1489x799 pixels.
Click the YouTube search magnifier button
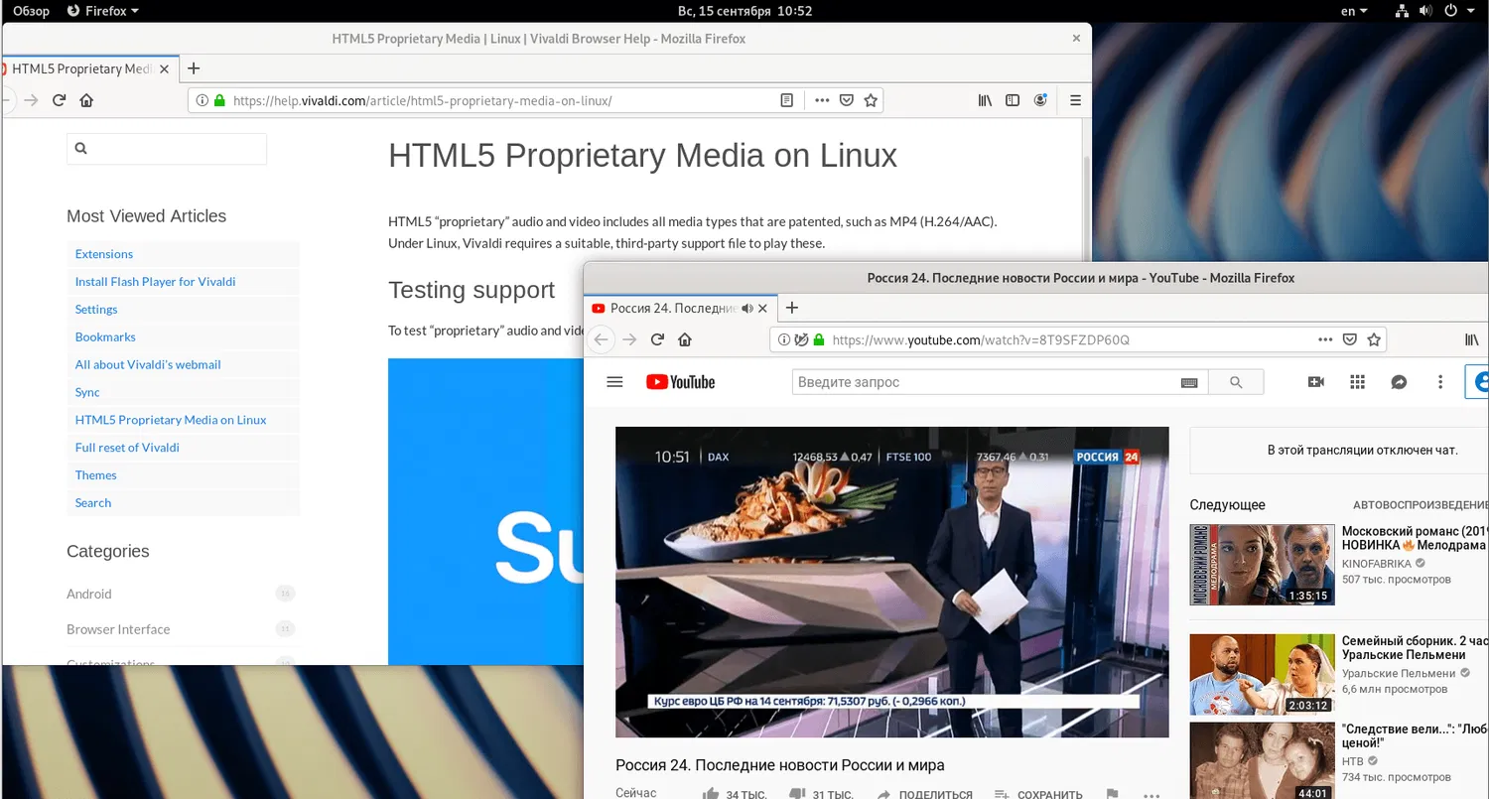coord(1236,382)
